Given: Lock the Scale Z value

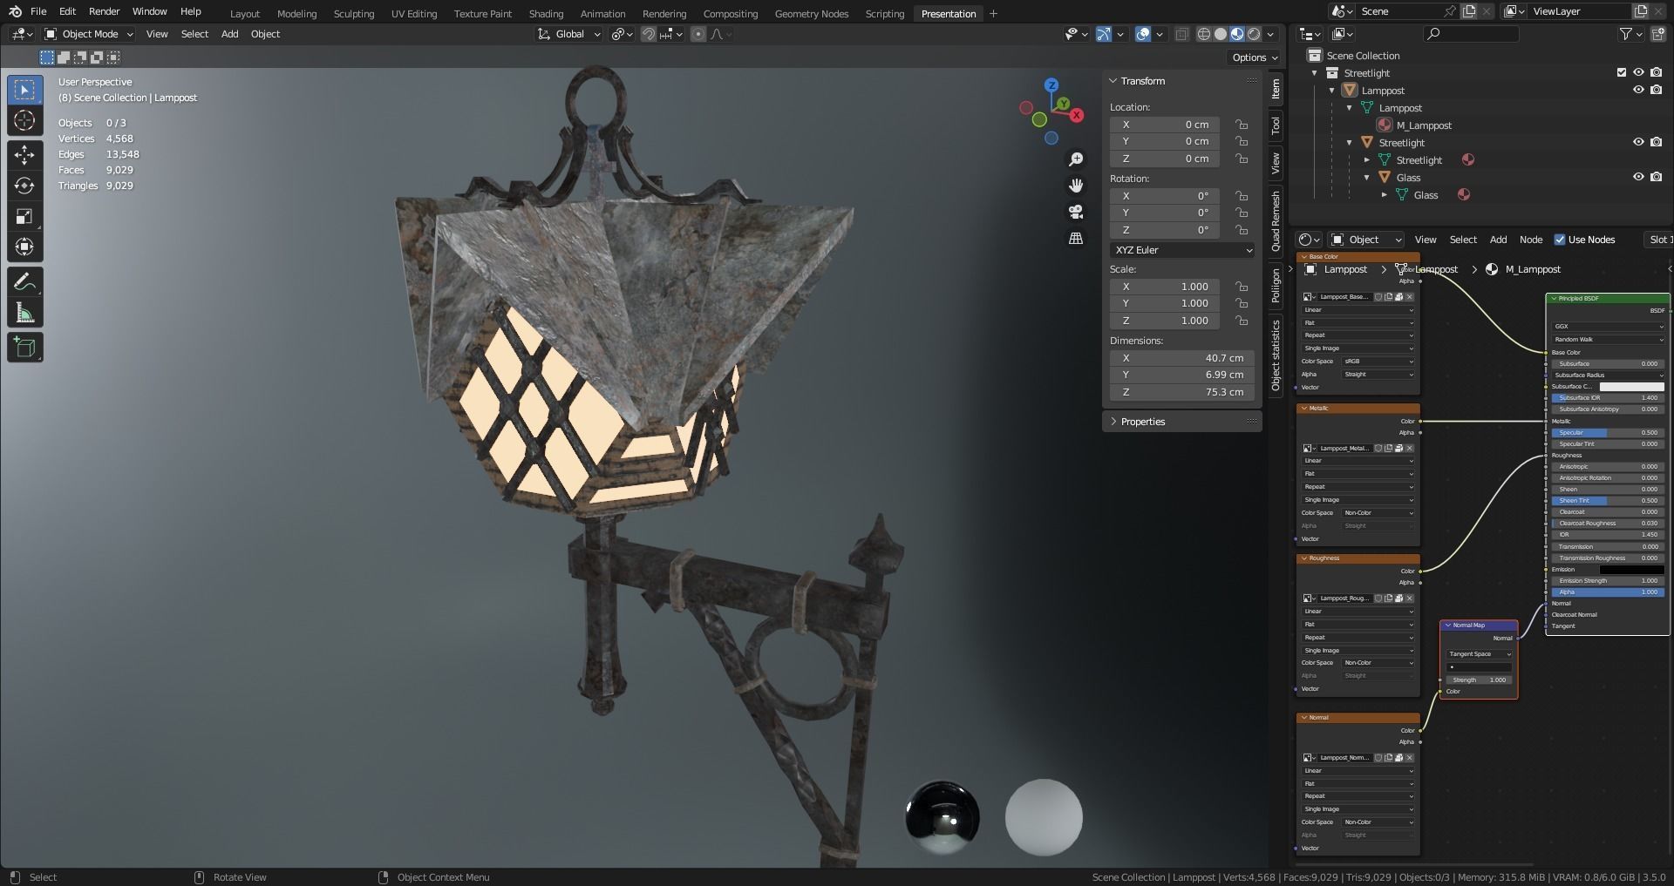Looking at the screenshot, I should 1241,321.
